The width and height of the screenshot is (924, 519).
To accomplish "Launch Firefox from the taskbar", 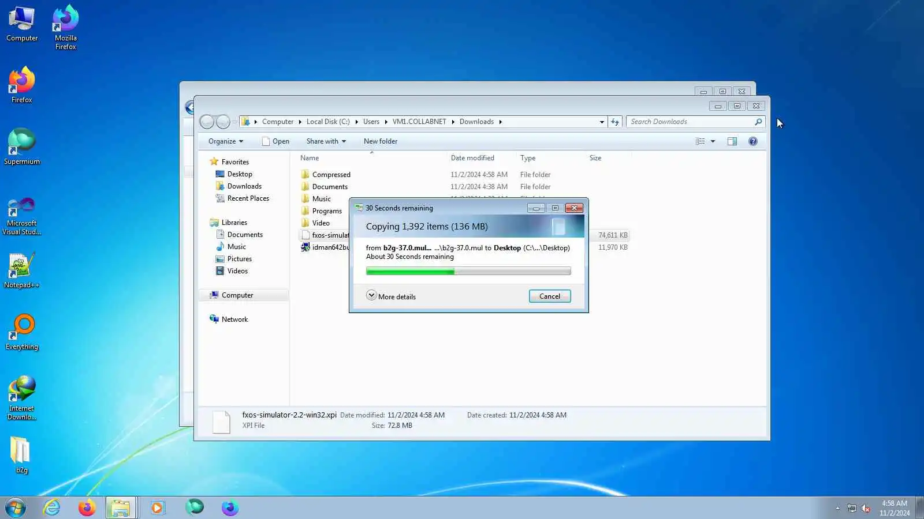I will [87, 508].
